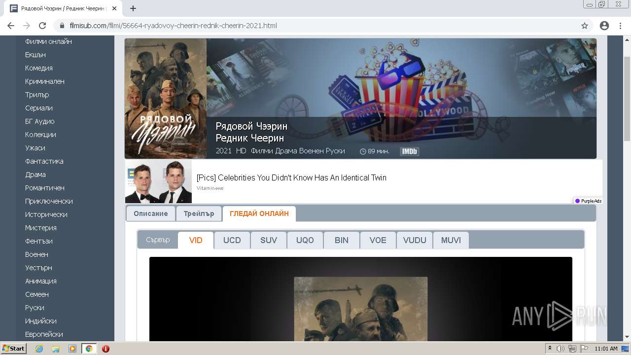Open the Колекции category
Image resolution: width=631 pixels, height=355 pixels.
point(40,135)
